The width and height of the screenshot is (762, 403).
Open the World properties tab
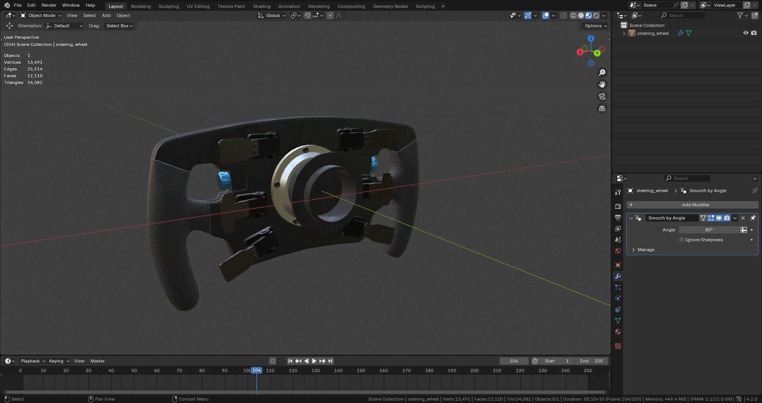tap(618, 251)
